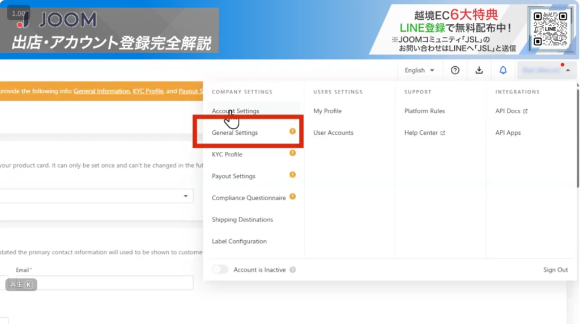Open Shipping Destinations menu entry
This screenshot has width=580, height=324.
click(x=242, y=220)
